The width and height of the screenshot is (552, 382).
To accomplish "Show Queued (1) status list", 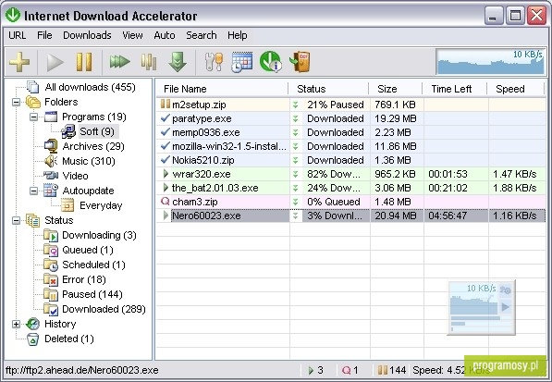I will coord(87,250).
